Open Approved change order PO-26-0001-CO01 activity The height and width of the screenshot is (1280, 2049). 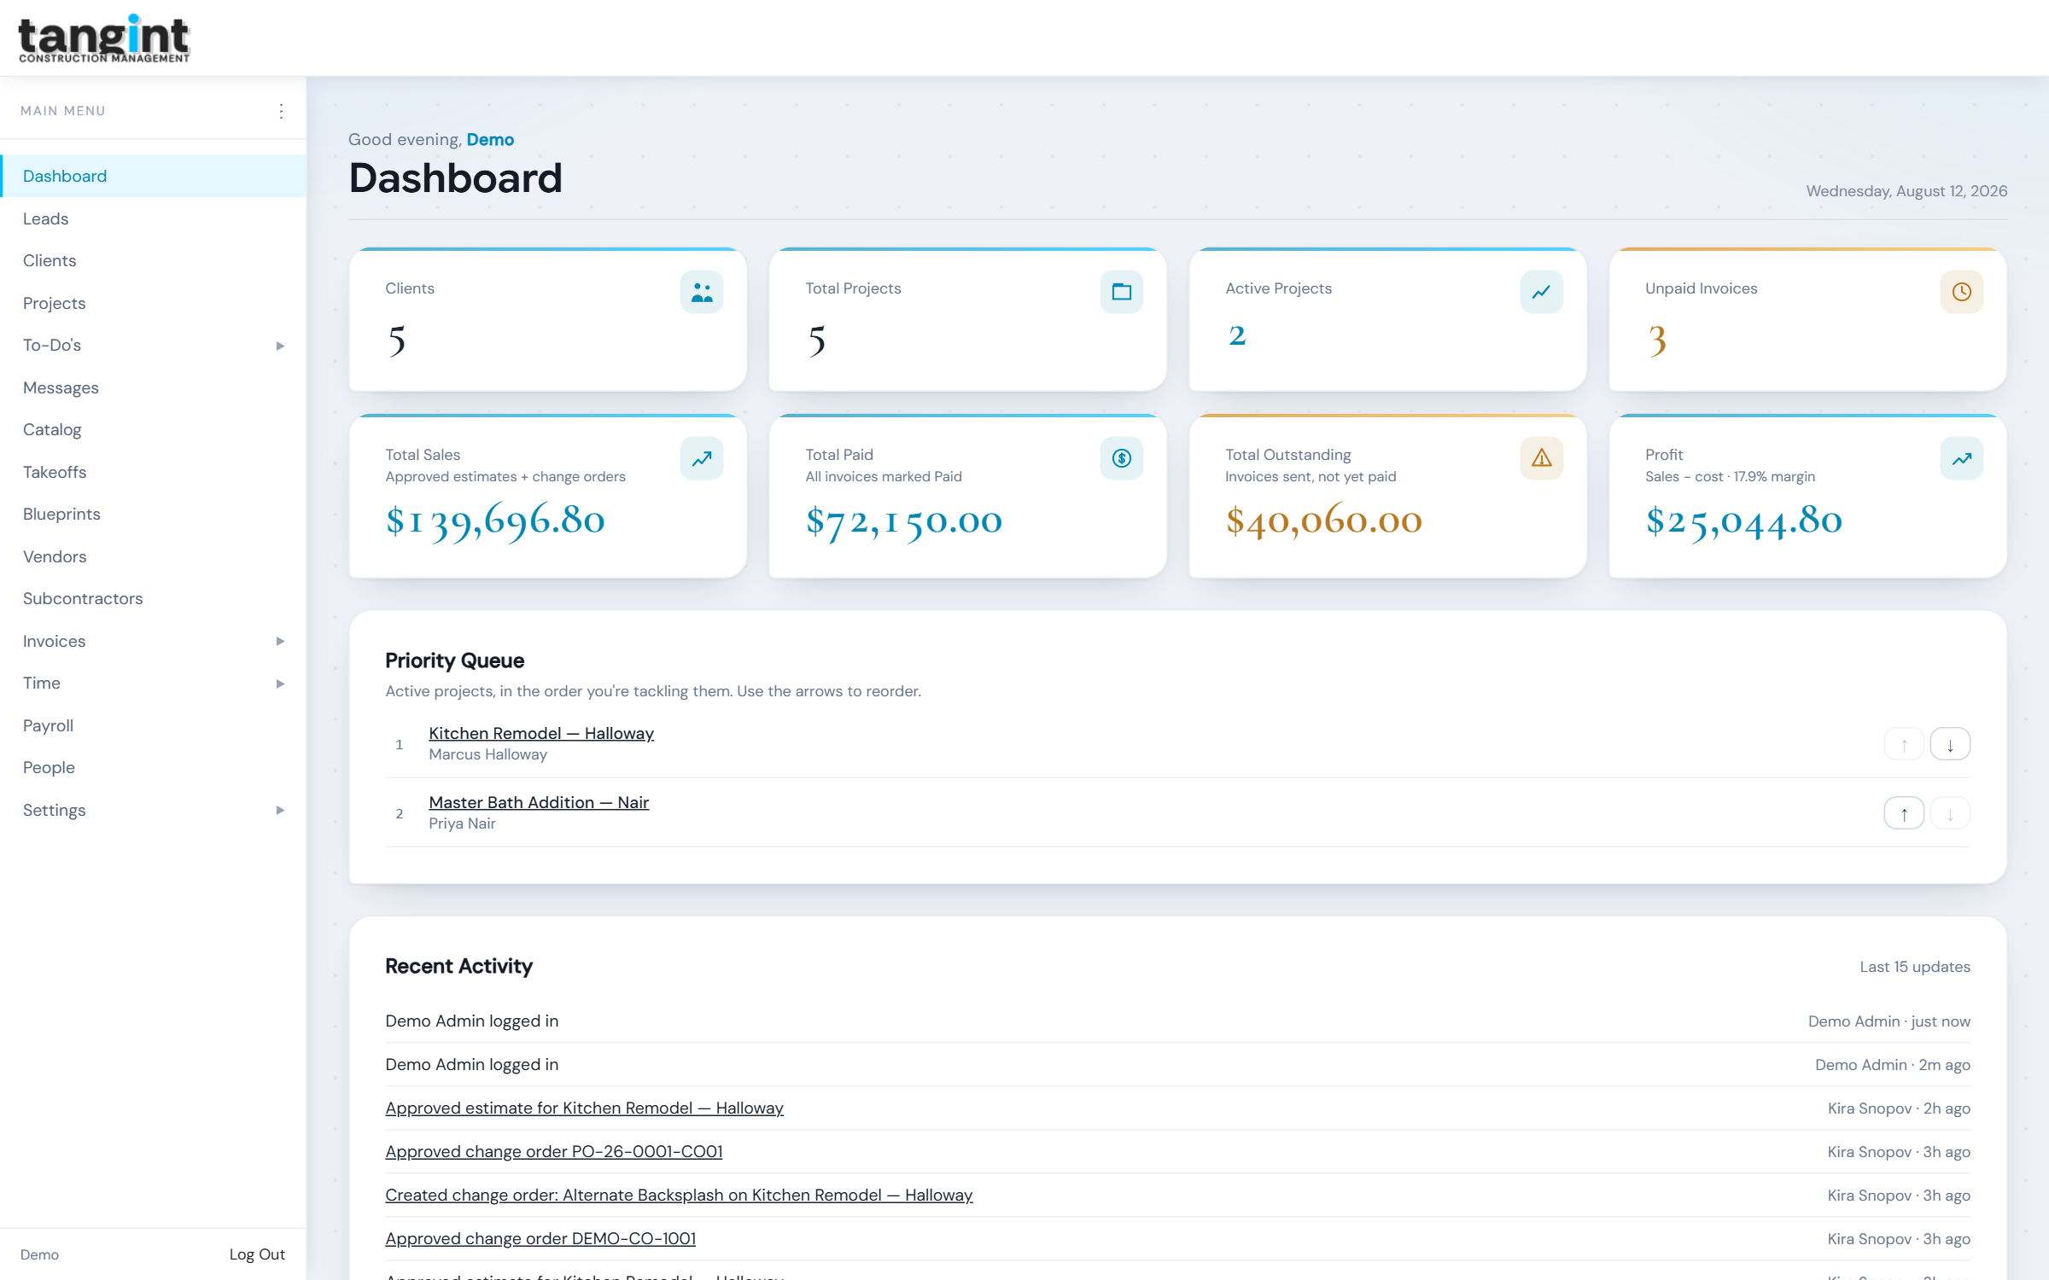[554, 1151]
